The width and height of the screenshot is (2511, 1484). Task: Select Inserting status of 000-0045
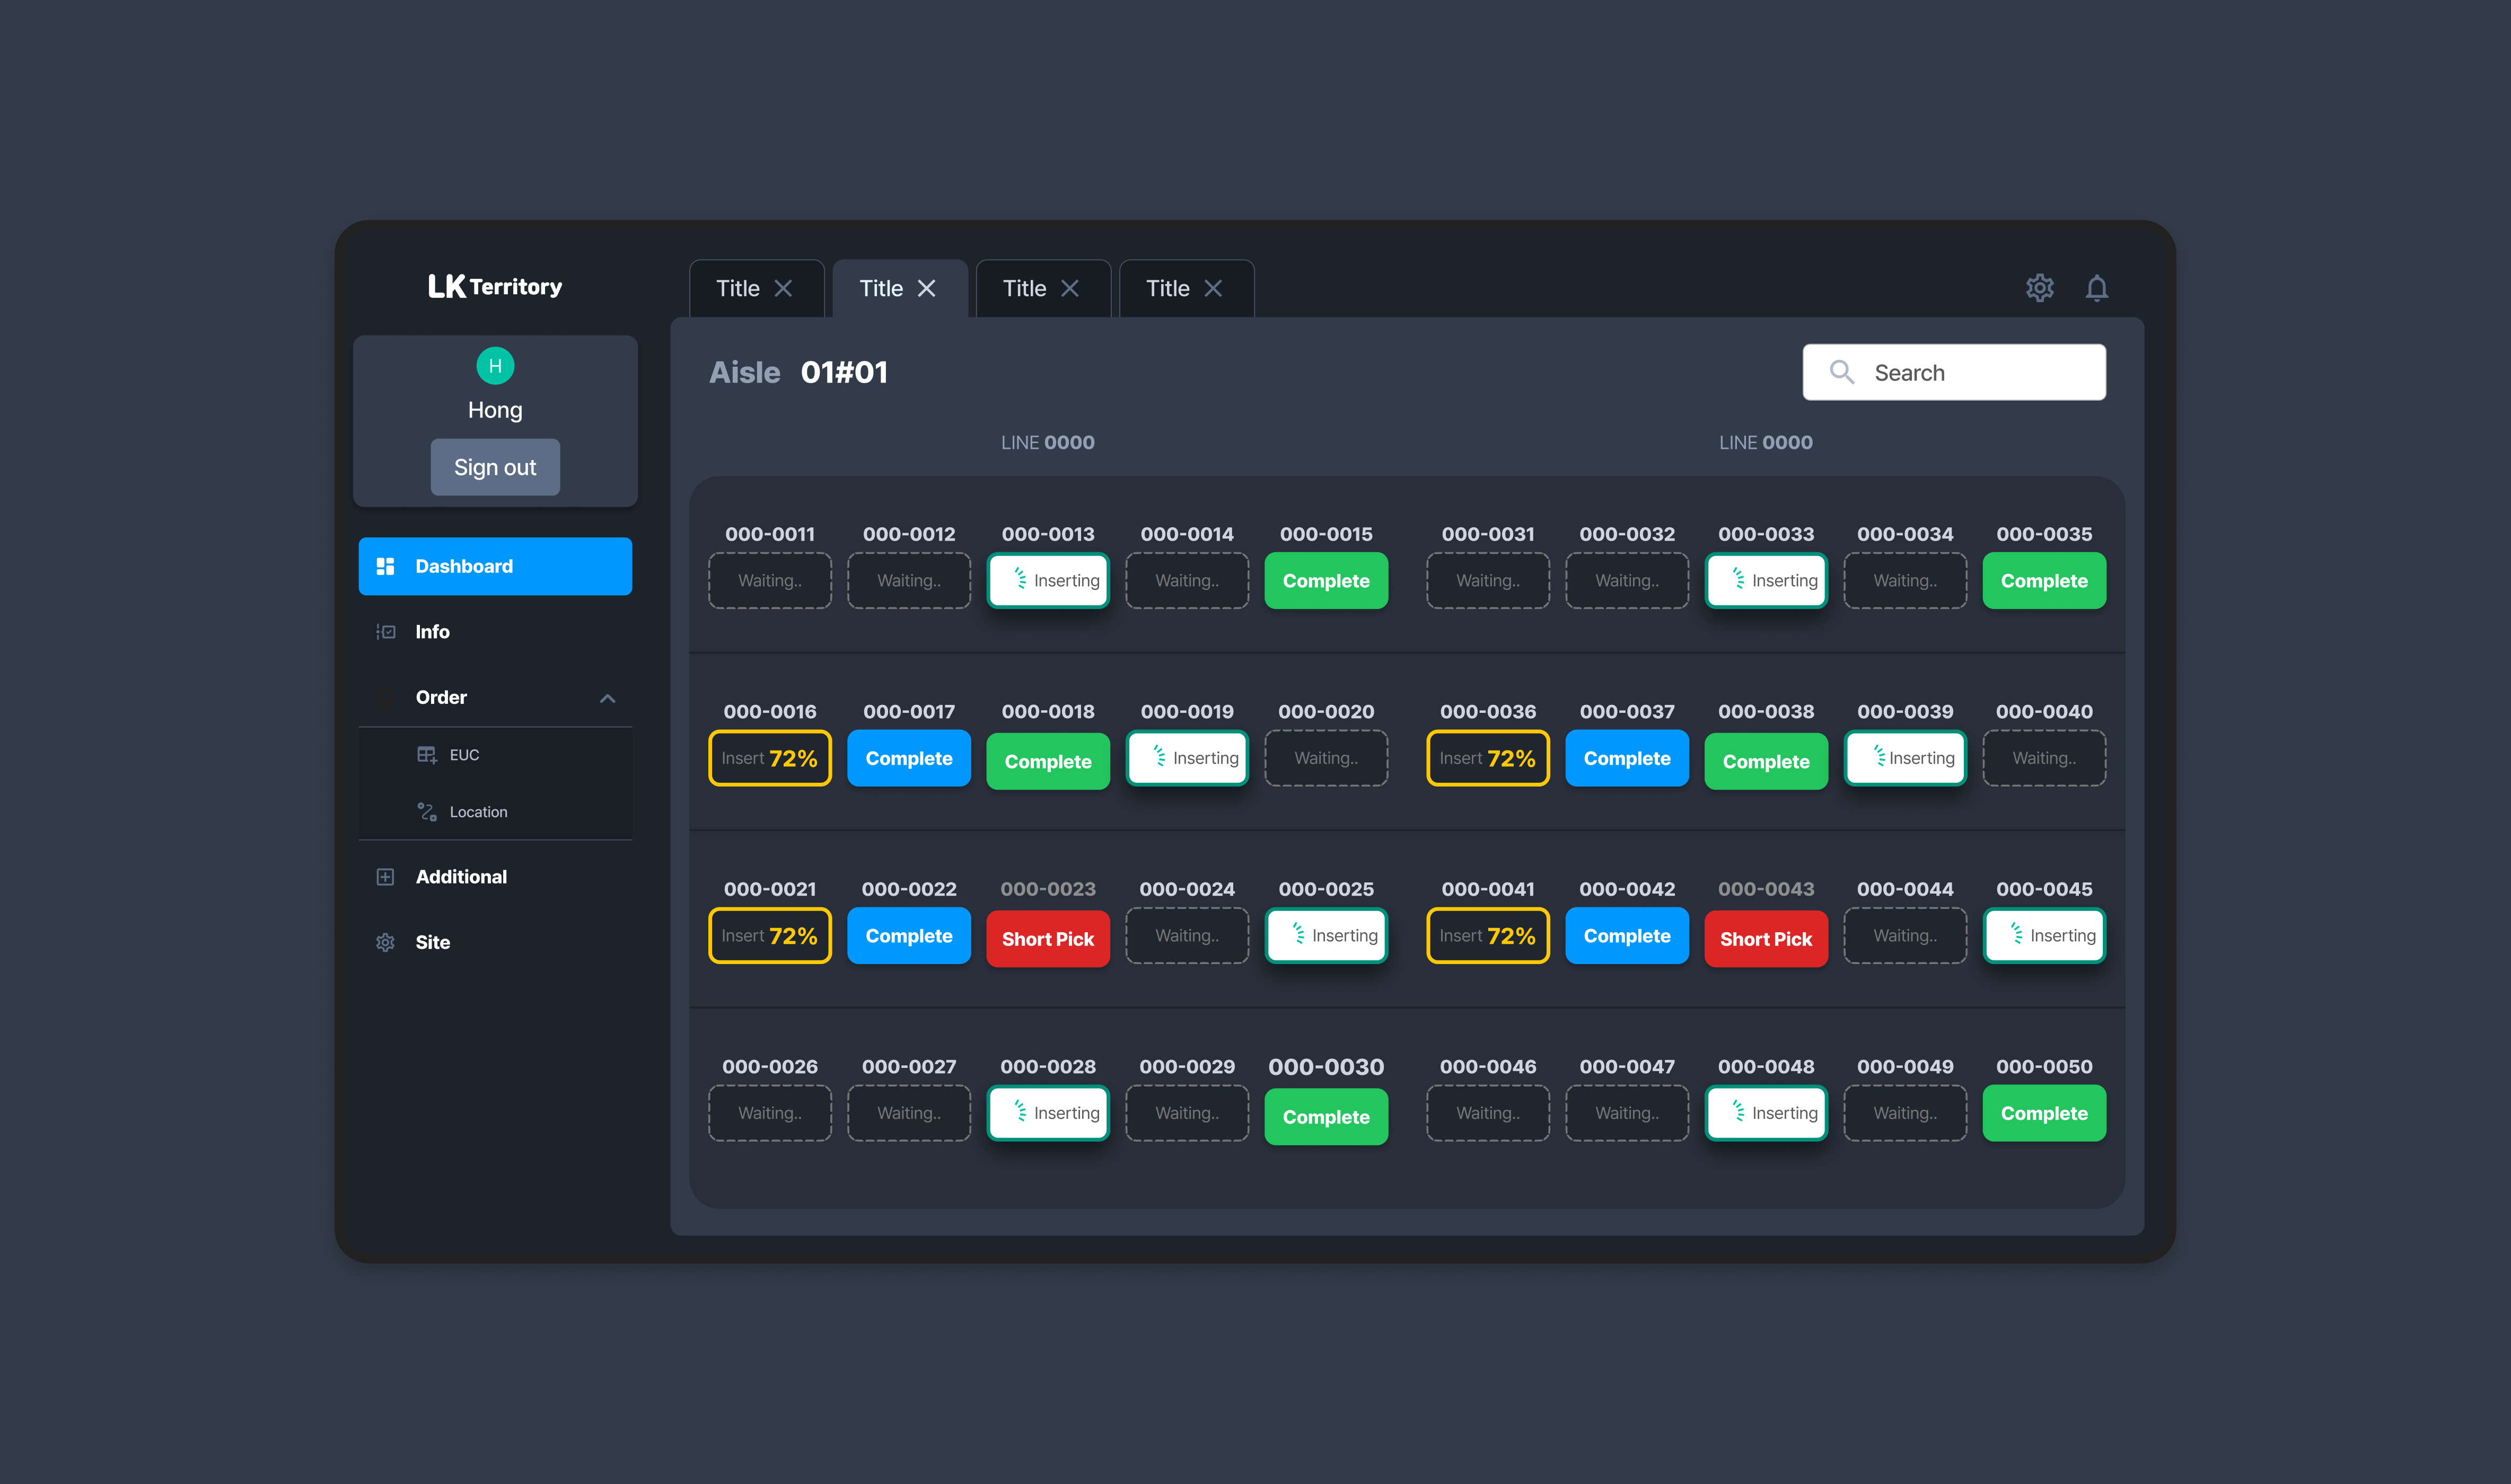click(x=2044, y=936)
